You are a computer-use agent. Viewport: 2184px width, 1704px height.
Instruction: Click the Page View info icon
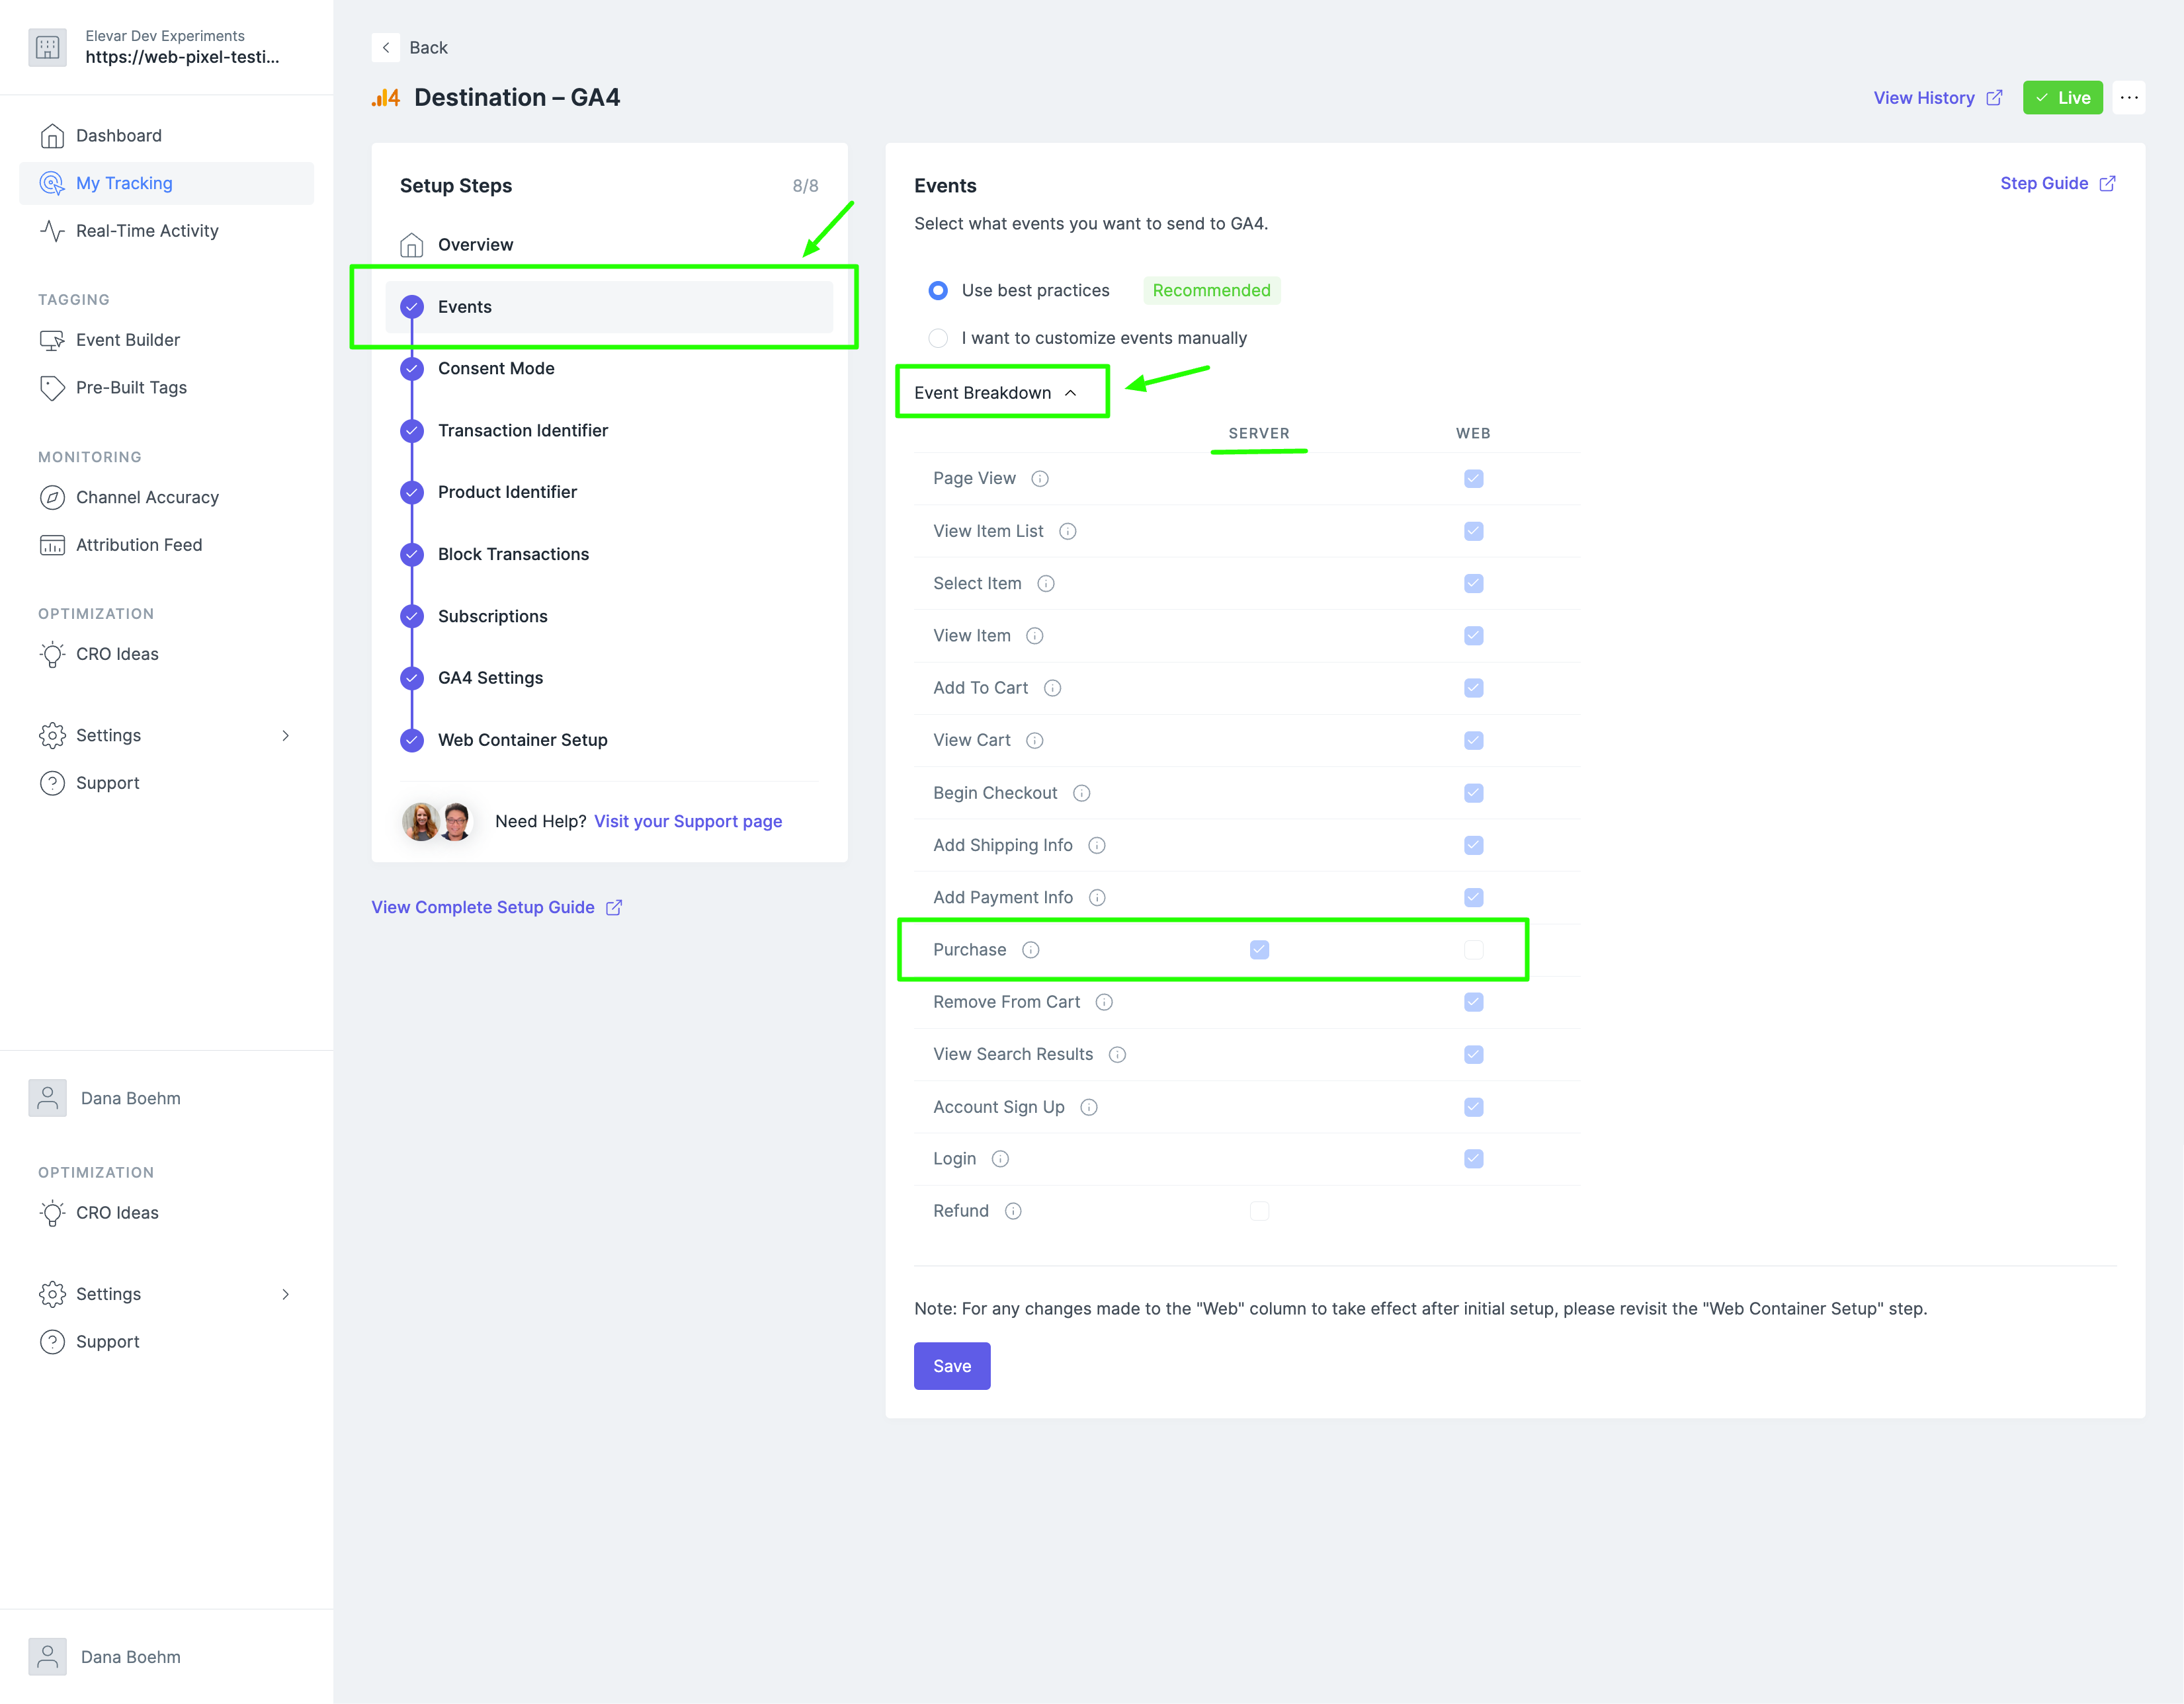(1040, 479)
